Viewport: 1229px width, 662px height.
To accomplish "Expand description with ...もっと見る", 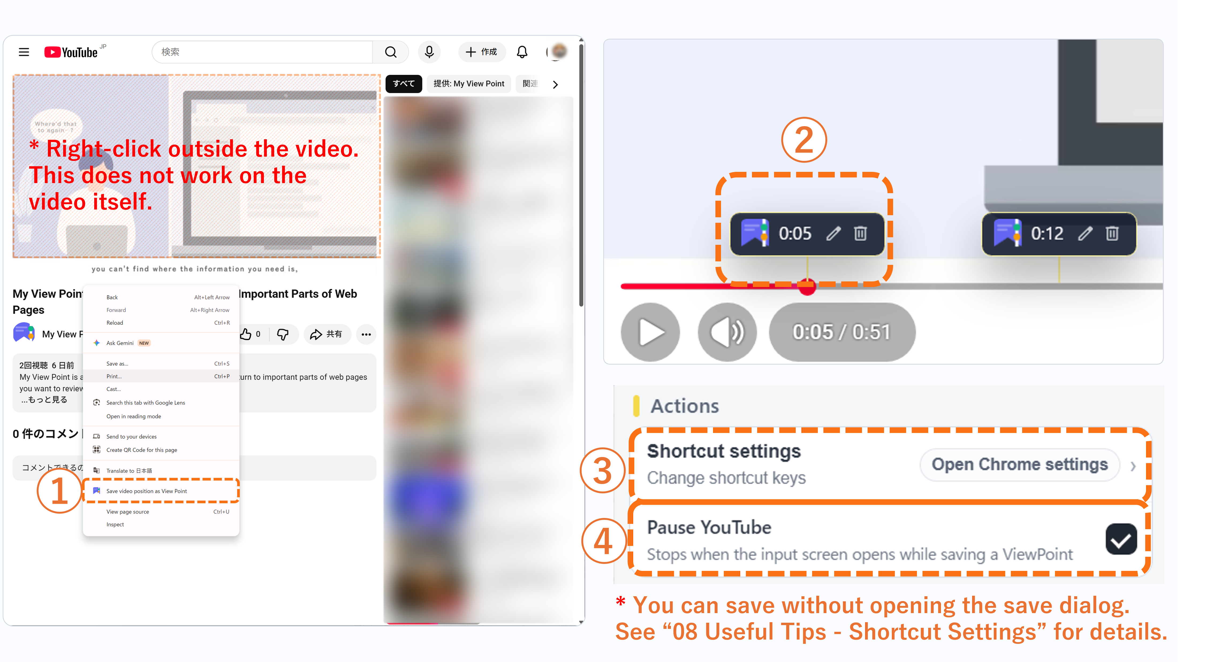I will [x=44, y=400].
